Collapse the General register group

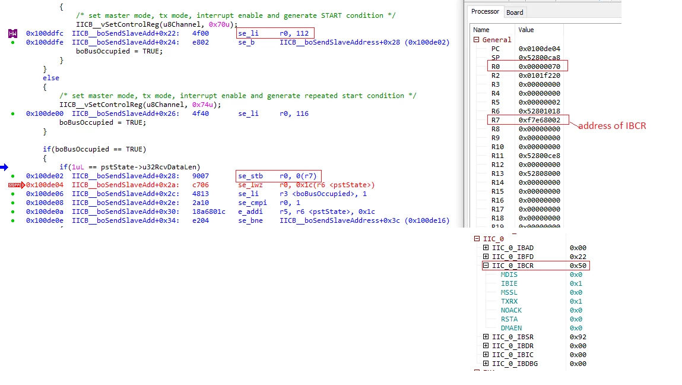coord(476,40)
